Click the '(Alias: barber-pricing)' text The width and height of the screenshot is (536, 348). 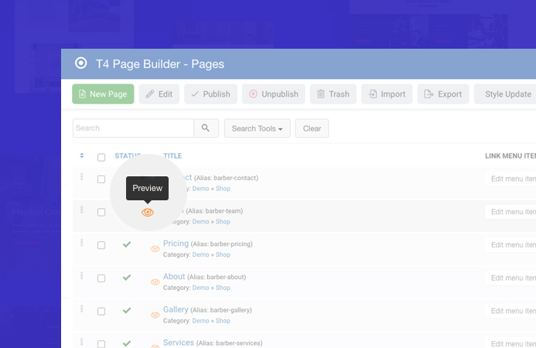(221, 244)
